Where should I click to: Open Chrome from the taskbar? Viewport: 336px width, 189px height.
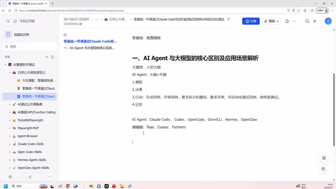coord(68,186)
